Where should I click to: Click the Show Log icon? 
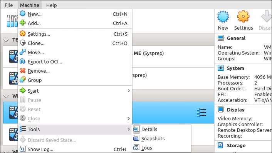pos(23,149)
